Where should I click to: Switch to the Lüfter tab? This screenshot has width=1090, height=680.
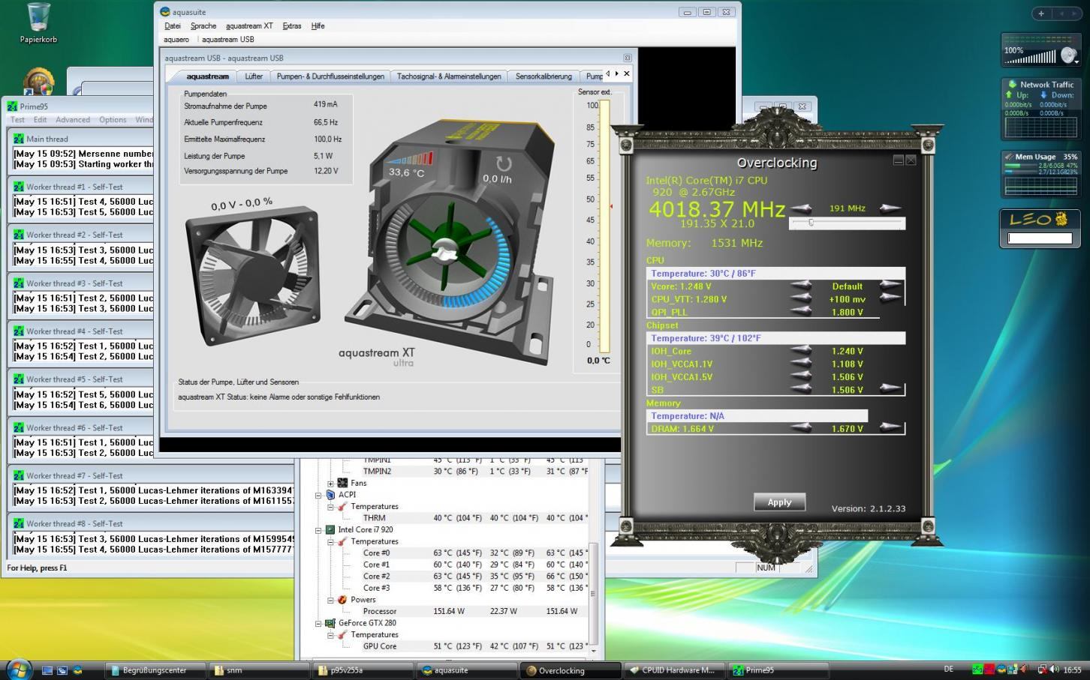coord(254,76)
